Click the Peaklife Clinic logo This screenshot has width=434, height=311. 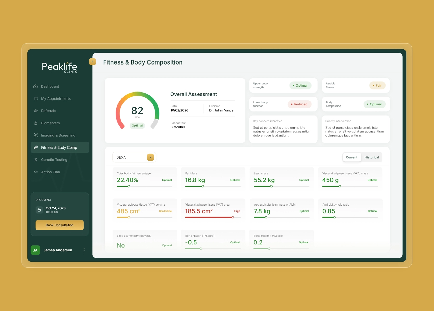click(x=59, y=67)
